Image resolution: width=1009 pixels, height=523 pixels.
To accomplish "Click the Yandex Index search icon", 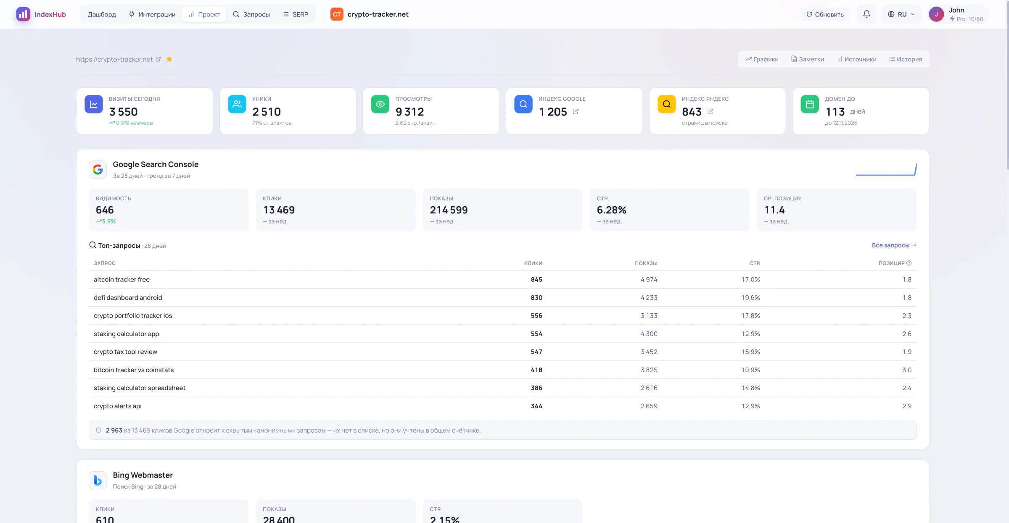I will coord(667,104).
